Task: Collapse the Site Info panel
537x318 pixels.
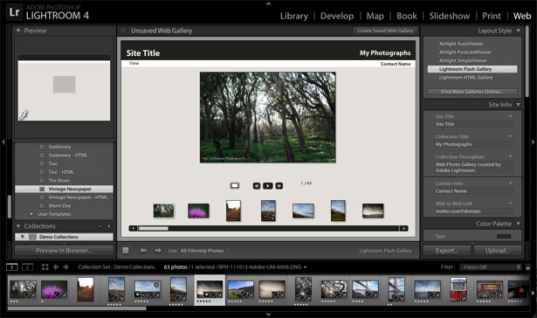Action: 518,105
